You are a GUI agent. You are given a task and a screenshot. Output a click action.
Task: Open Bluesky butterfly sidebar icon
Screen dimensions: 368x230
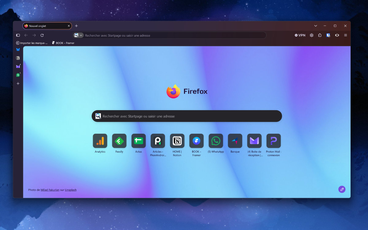point(18,49)
